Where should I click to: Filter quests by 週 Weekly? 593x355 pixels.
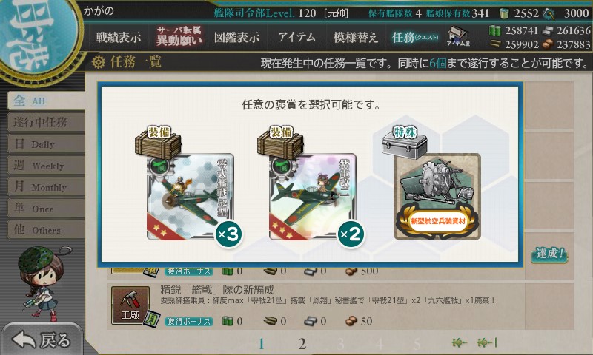coord(46,165)
